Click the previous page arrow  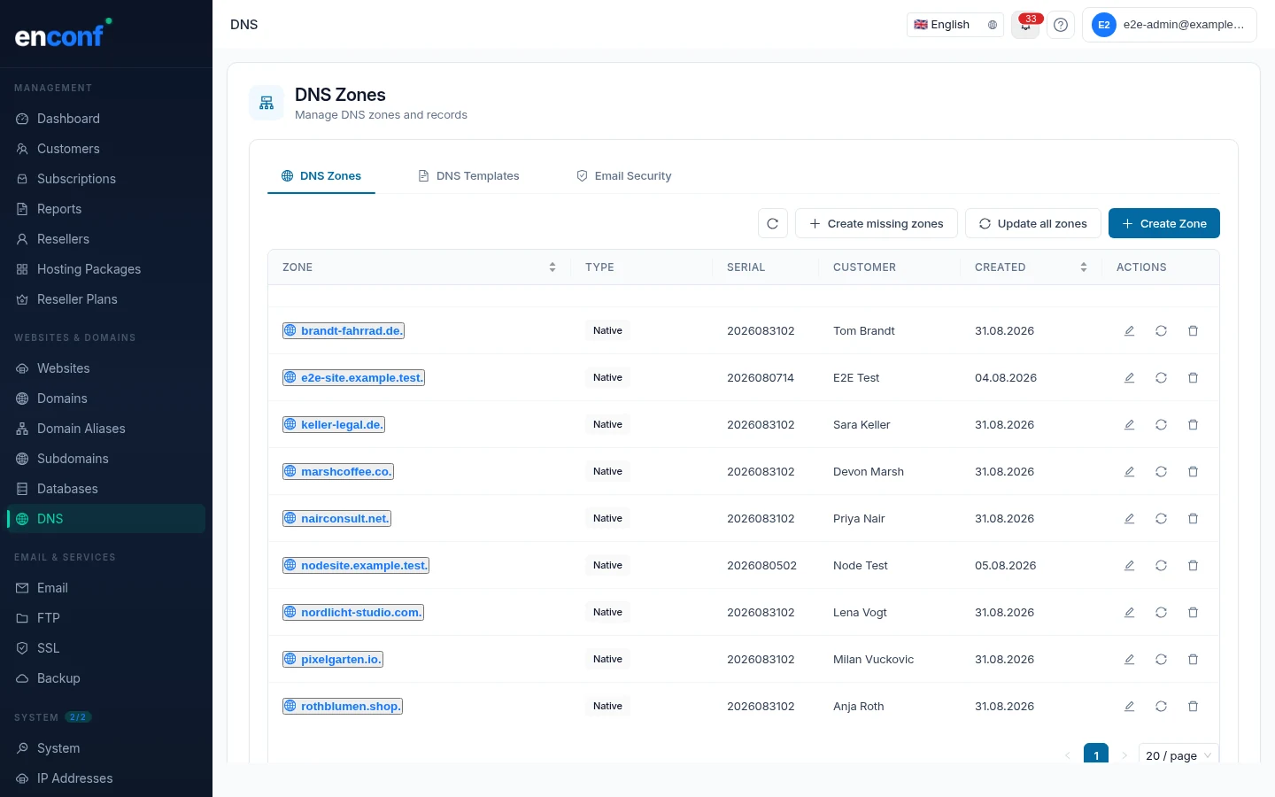1068,755
